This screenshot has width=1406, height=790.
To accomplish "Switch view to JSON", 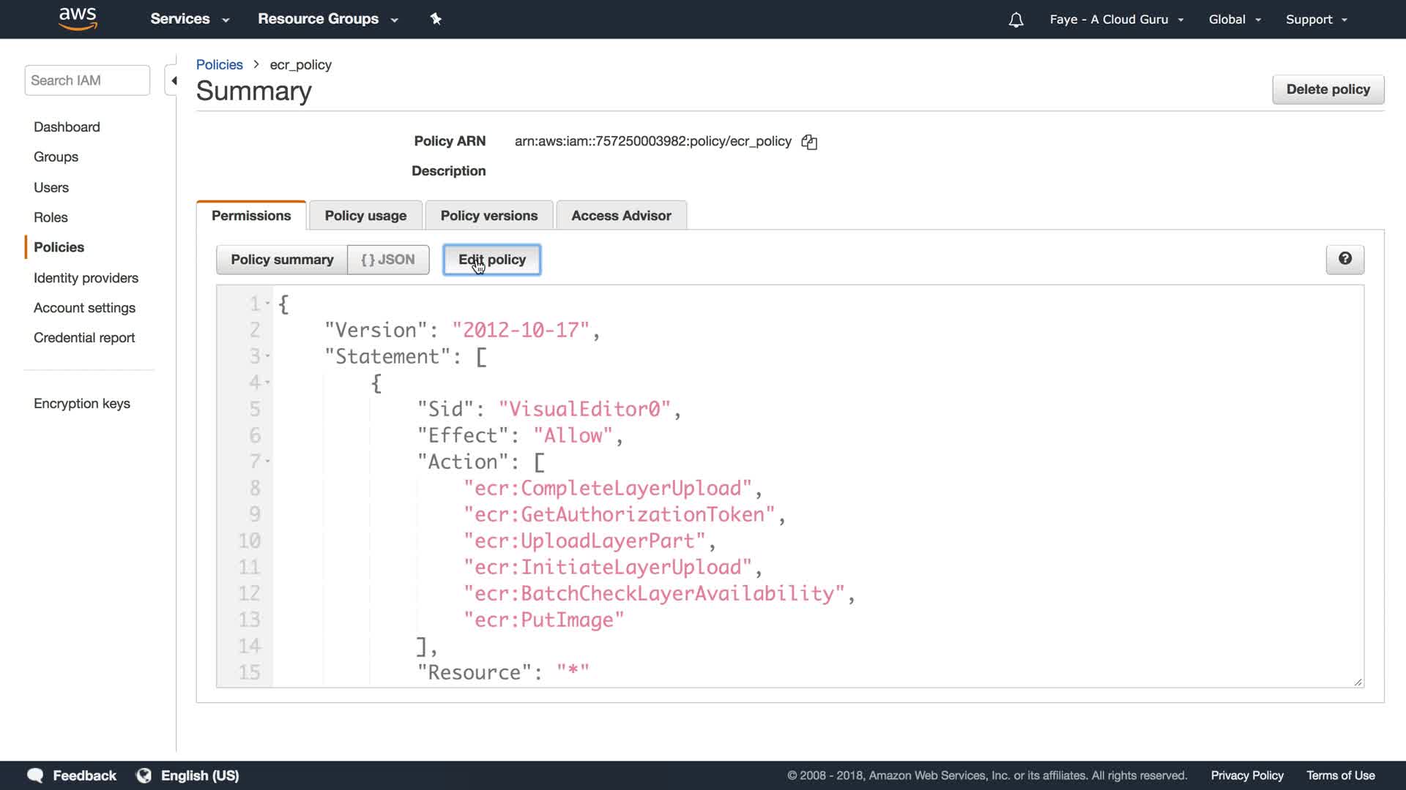I will point(388,260).
